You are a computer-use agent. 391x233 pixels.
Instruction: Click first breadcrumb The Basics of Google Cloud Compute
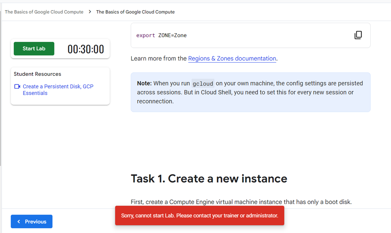(44, 12)
